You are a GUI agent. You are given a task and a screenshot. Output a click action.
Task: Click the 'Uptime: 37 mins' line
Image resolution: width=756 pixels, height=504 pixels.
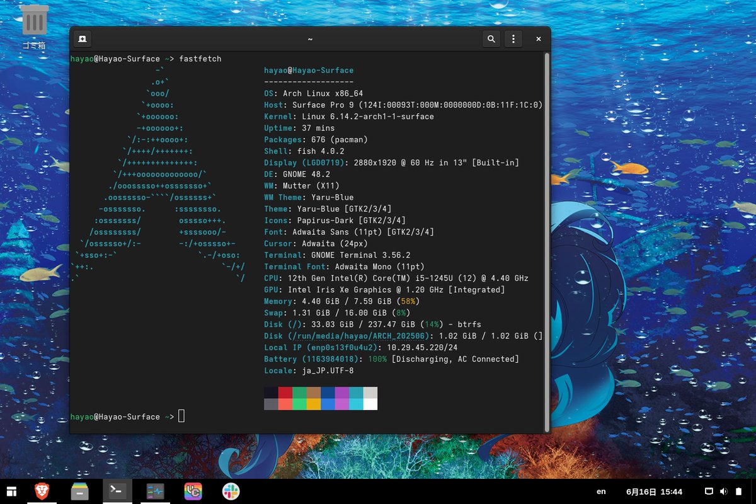pos(299,128)
